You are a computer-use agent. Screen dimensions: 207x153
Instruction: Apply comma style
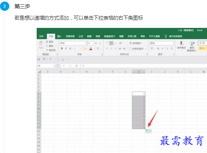(x=162, y=49)
